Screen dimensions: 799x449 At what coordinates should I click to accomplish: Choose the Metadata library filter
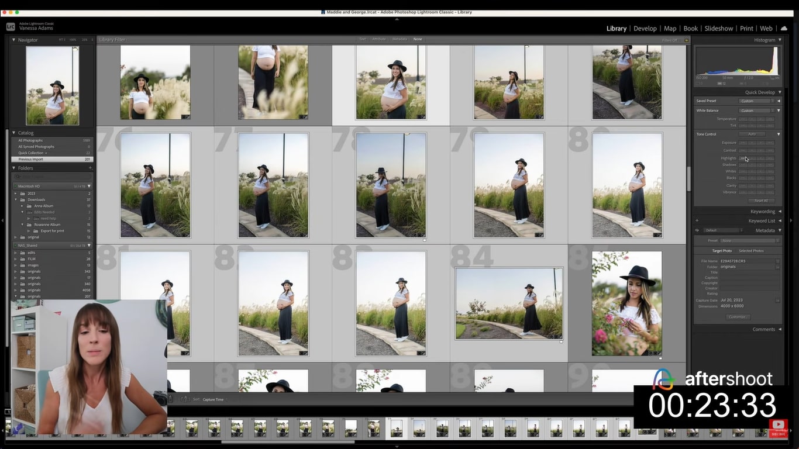pyautogui.click(x=399, y=39)
